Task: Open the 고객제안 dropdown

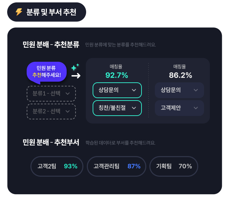Action: pos(179,108)
